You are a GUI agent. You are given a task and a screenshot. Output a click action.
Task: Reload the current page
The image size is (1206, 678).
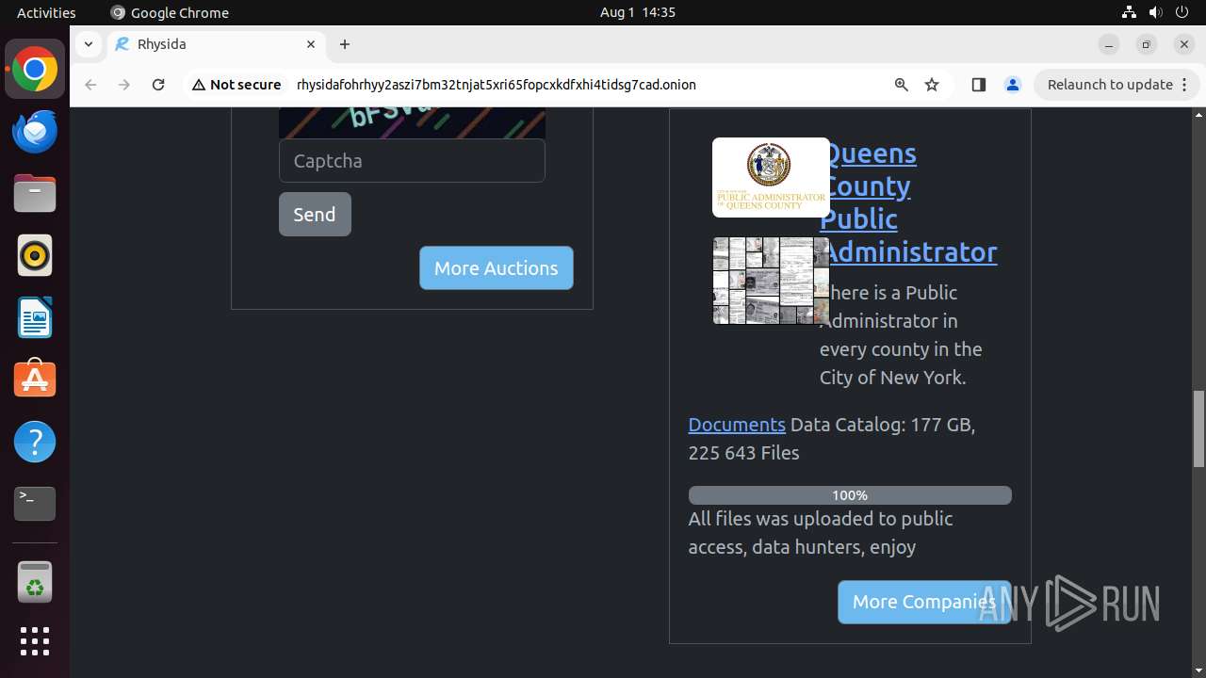pyautogui.click(x=158, y=85)
